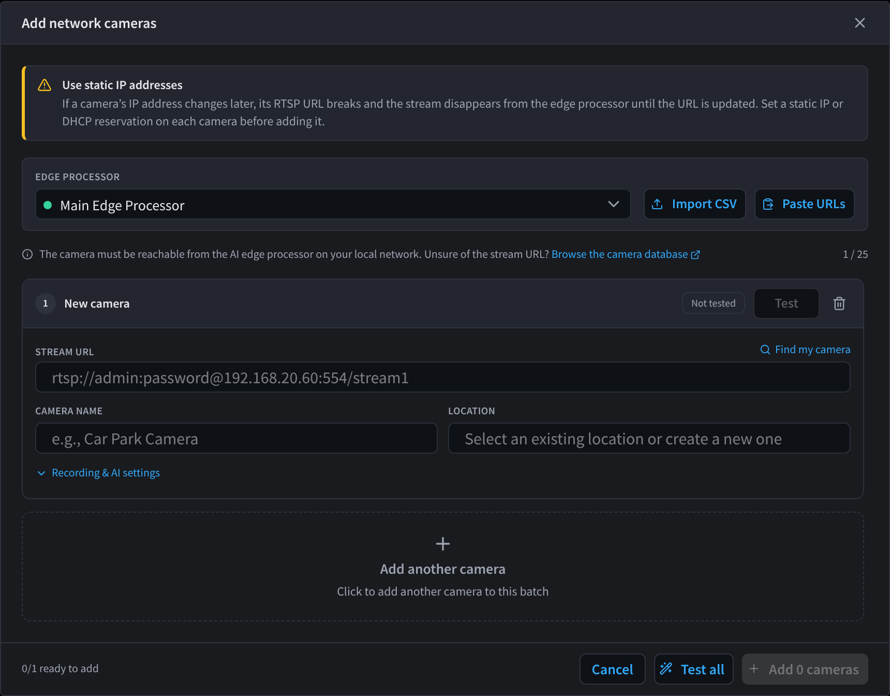The width and height of the screenshot is (890, 696).
Task: Click the yellow warning triangle icon
Action: coord(44,85)
